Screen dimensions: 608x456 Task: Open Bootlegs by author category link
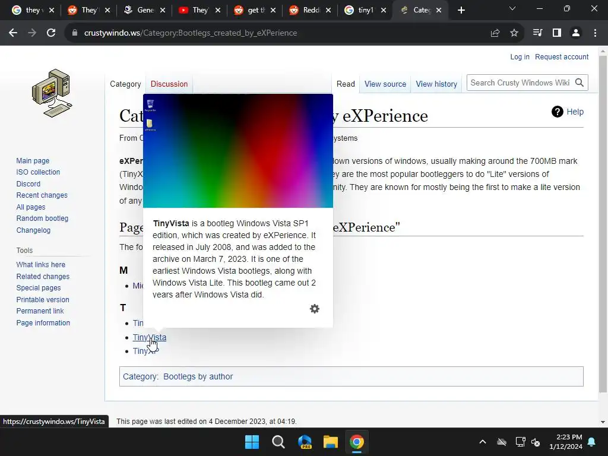point(198,376)
